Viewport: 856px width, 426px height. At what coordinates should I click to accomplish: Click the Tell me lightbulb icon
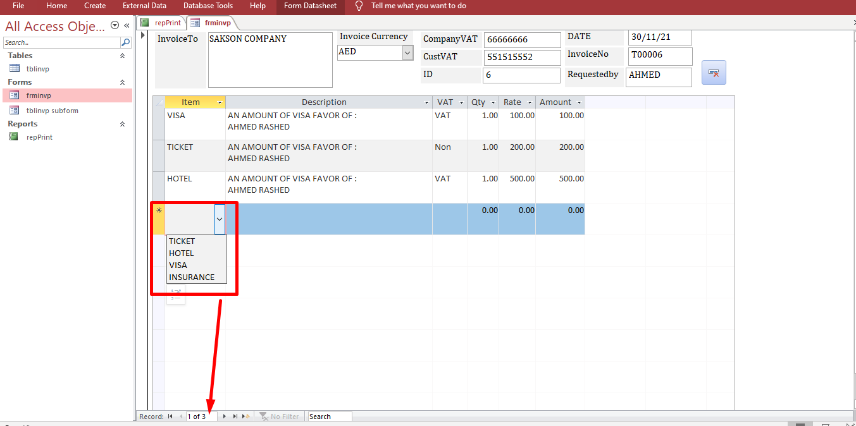pos(359,6)
